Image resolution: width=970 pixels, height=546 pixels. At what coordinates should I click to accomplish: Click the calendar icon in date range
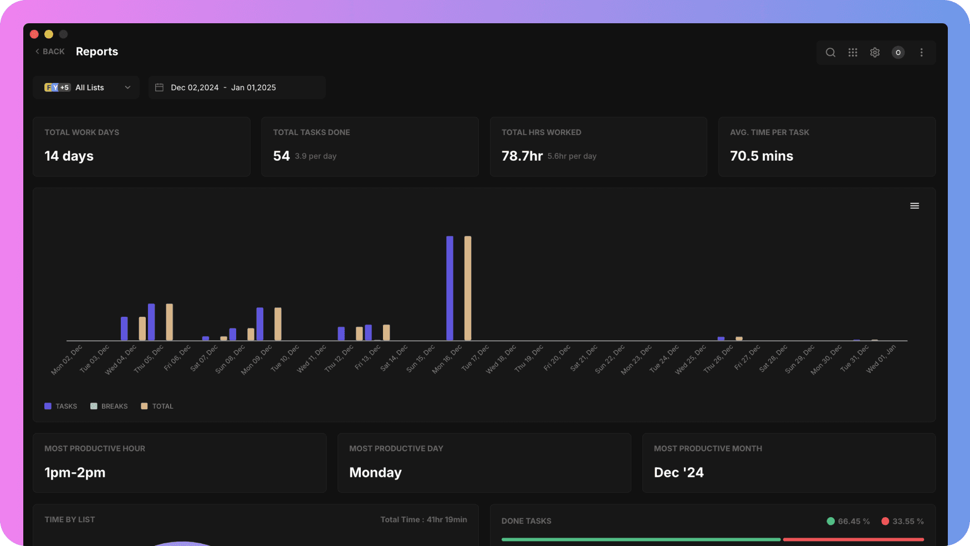tap(159, 87)
